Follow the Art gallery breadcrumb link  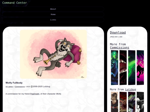tap(9, 87)
